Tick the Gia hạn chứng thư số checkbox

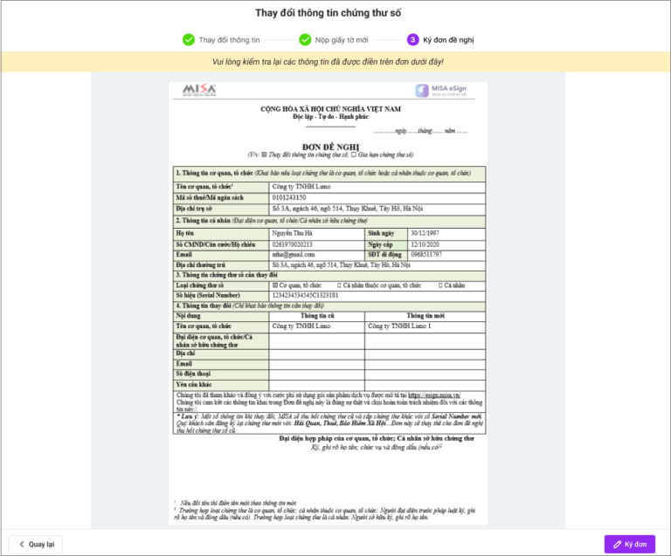click(354, 154)
